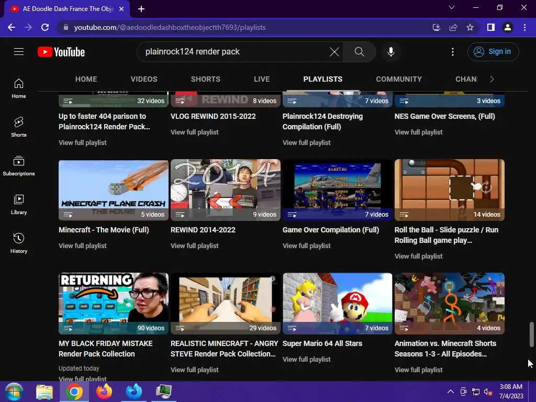This screenshot has width=536, height=402.
Task: Clear the search box with the X icon
Action: coord(334,52)
